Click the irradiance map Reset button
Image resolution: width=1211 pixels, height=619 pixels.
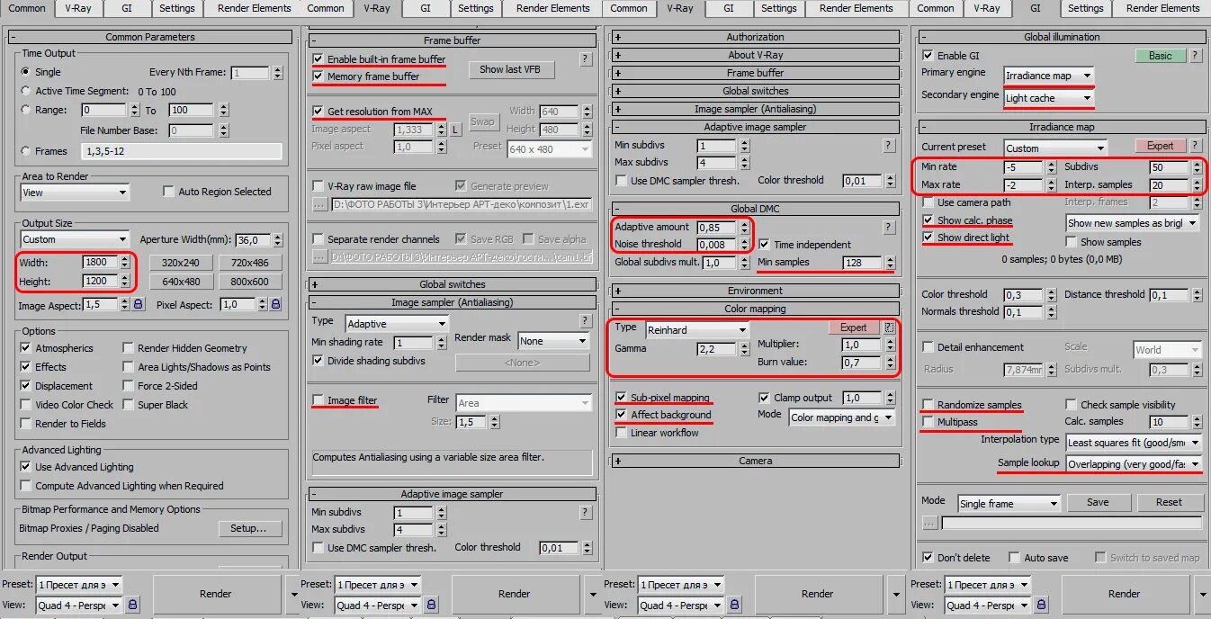1169,502
